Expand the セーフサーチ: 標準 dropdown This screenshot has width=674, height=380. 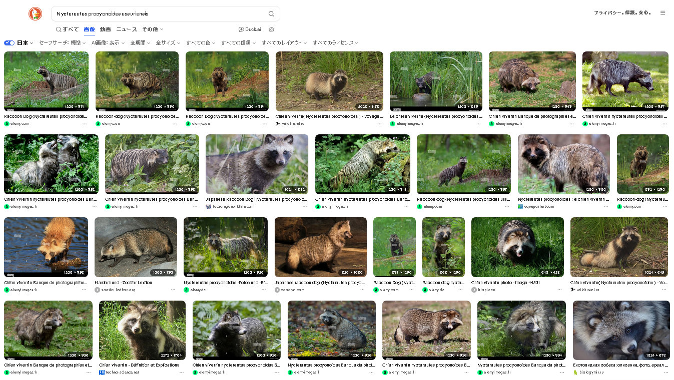pyautogui.click(x=62, y=43)
